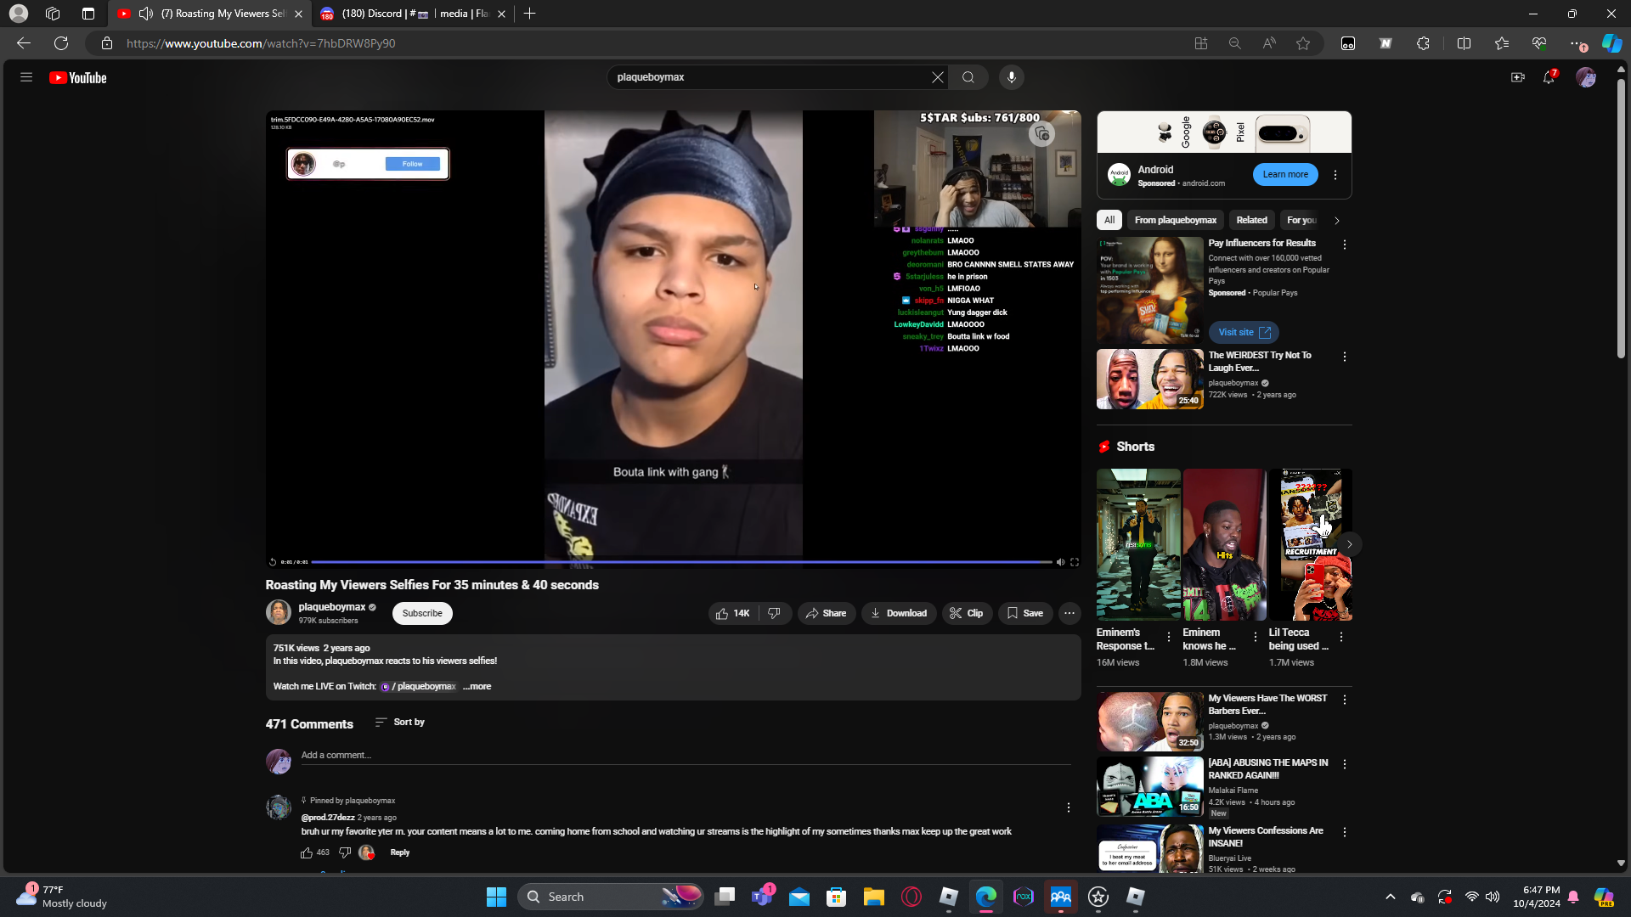Screen dimensions: 1631x917
Task: Open the Copilot sidebar icon
Action: pyautogui.click(x=1611, y=43)
